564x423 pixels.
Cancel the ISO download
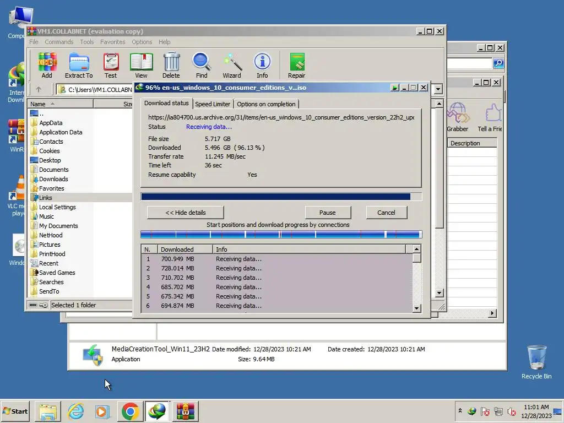pyautogui.click(x=386, y=213)
